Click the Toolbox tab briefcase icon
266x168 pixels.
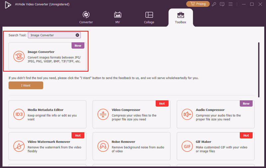tap(181, 15)
